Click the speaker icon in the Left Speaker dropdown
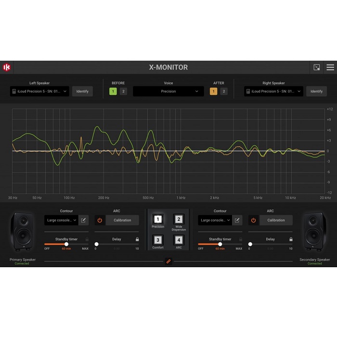Viewport: 337px width, 337px height. click(14, 91)
